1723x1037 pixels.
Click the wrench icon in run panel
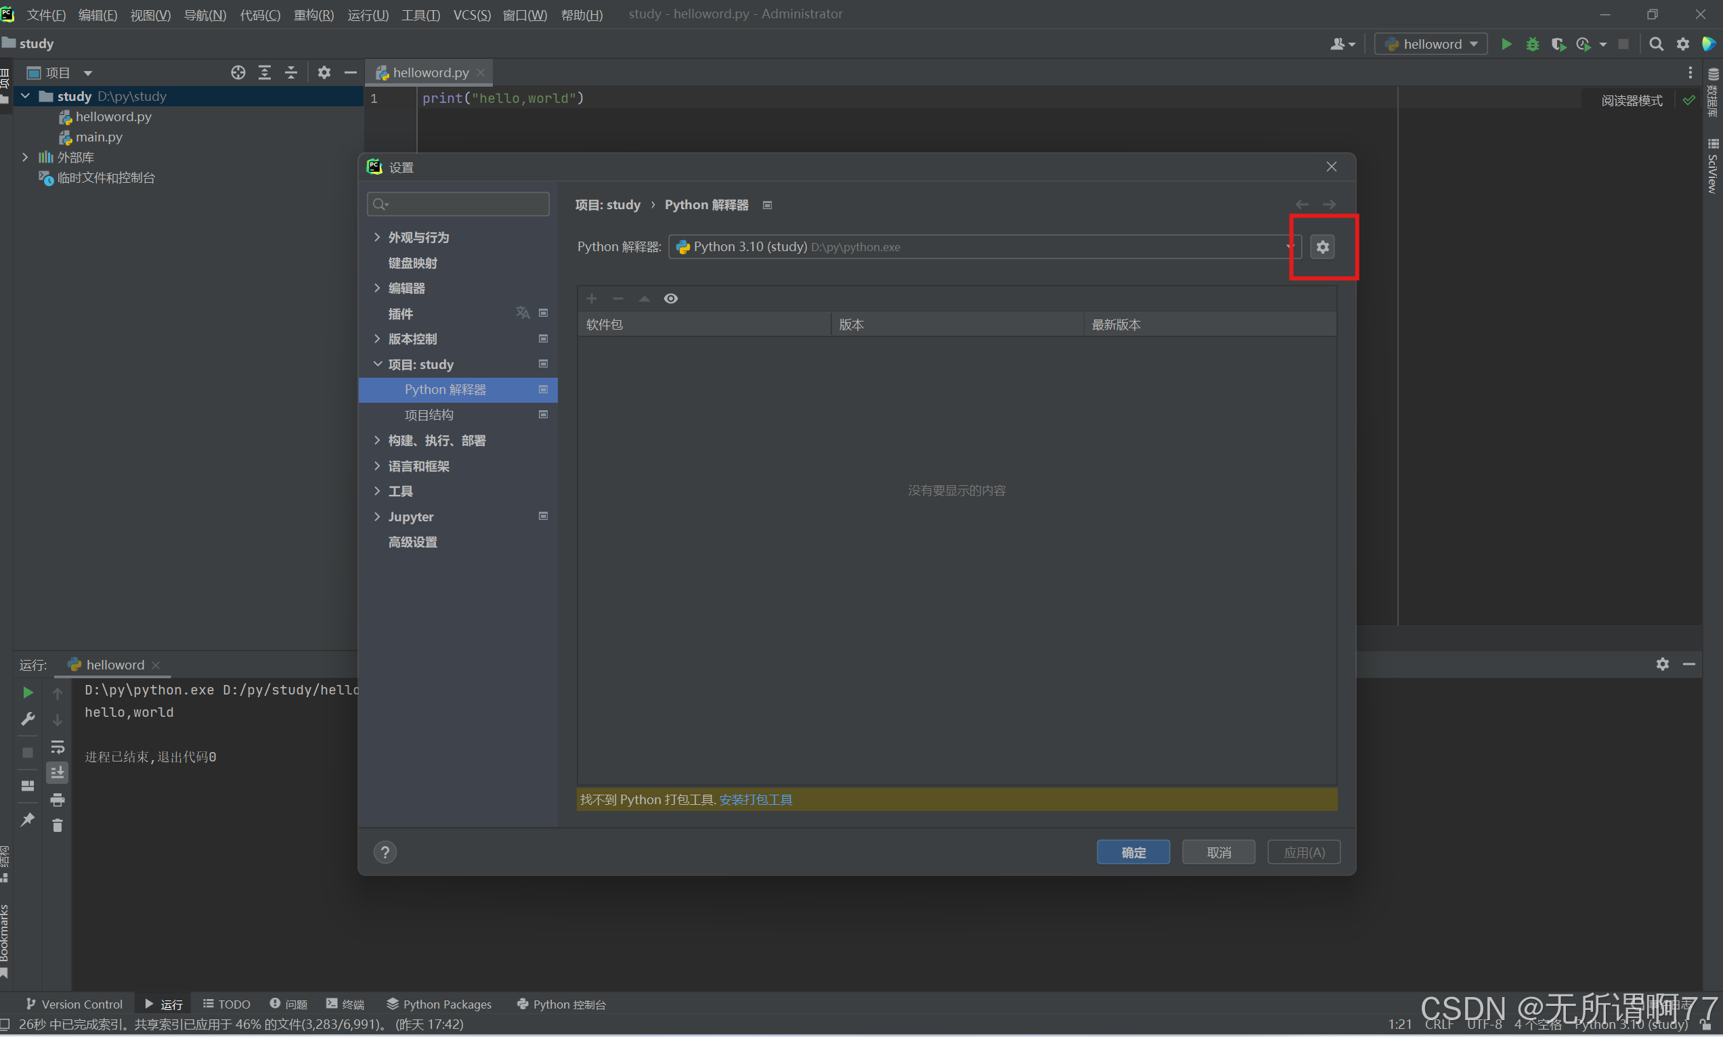coord(28,719)
